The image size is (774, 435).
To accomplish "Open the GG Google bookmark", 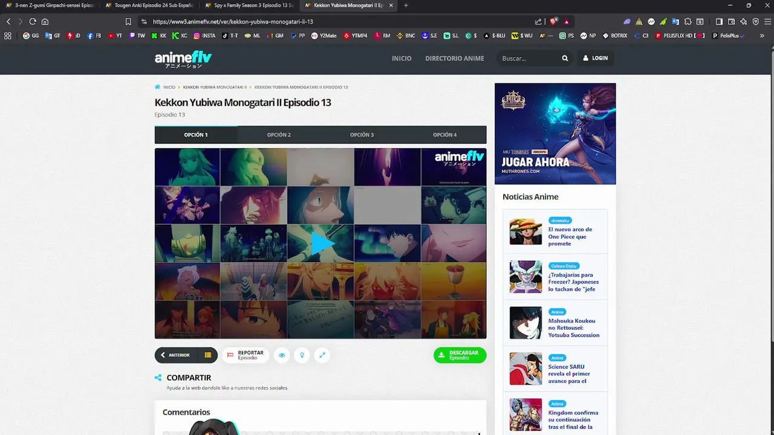I will [31, 36].
